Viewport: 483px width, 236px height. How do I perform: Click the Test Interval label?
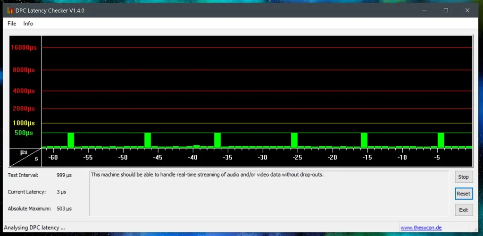(x=23, y=175)
